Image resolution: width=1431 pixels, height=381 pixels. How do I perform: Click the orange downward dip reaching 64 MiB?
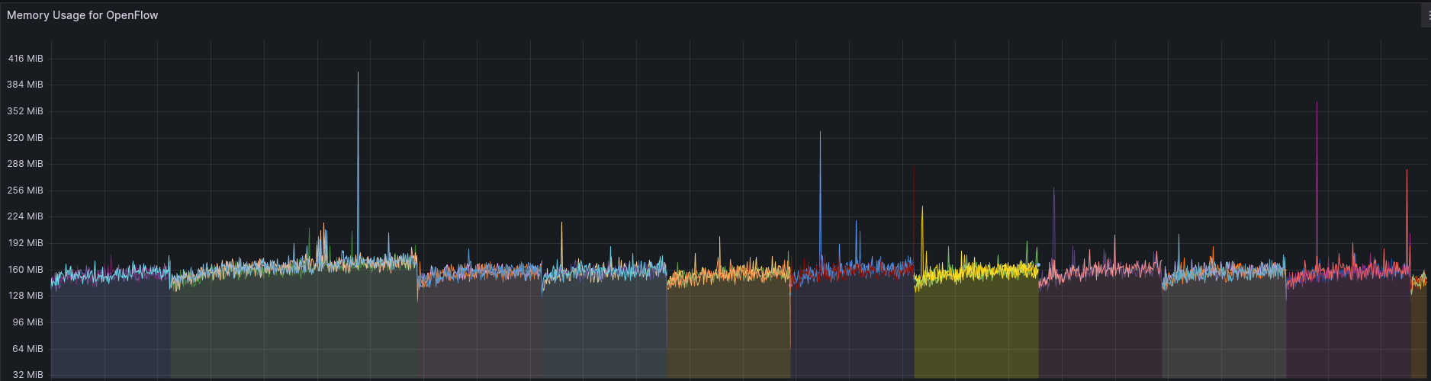tap(790, 344)
